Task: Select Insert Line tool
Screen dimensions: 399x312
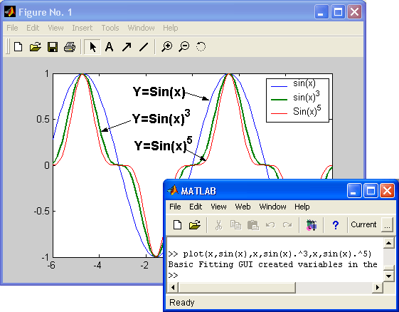Action: coord(144,47)
